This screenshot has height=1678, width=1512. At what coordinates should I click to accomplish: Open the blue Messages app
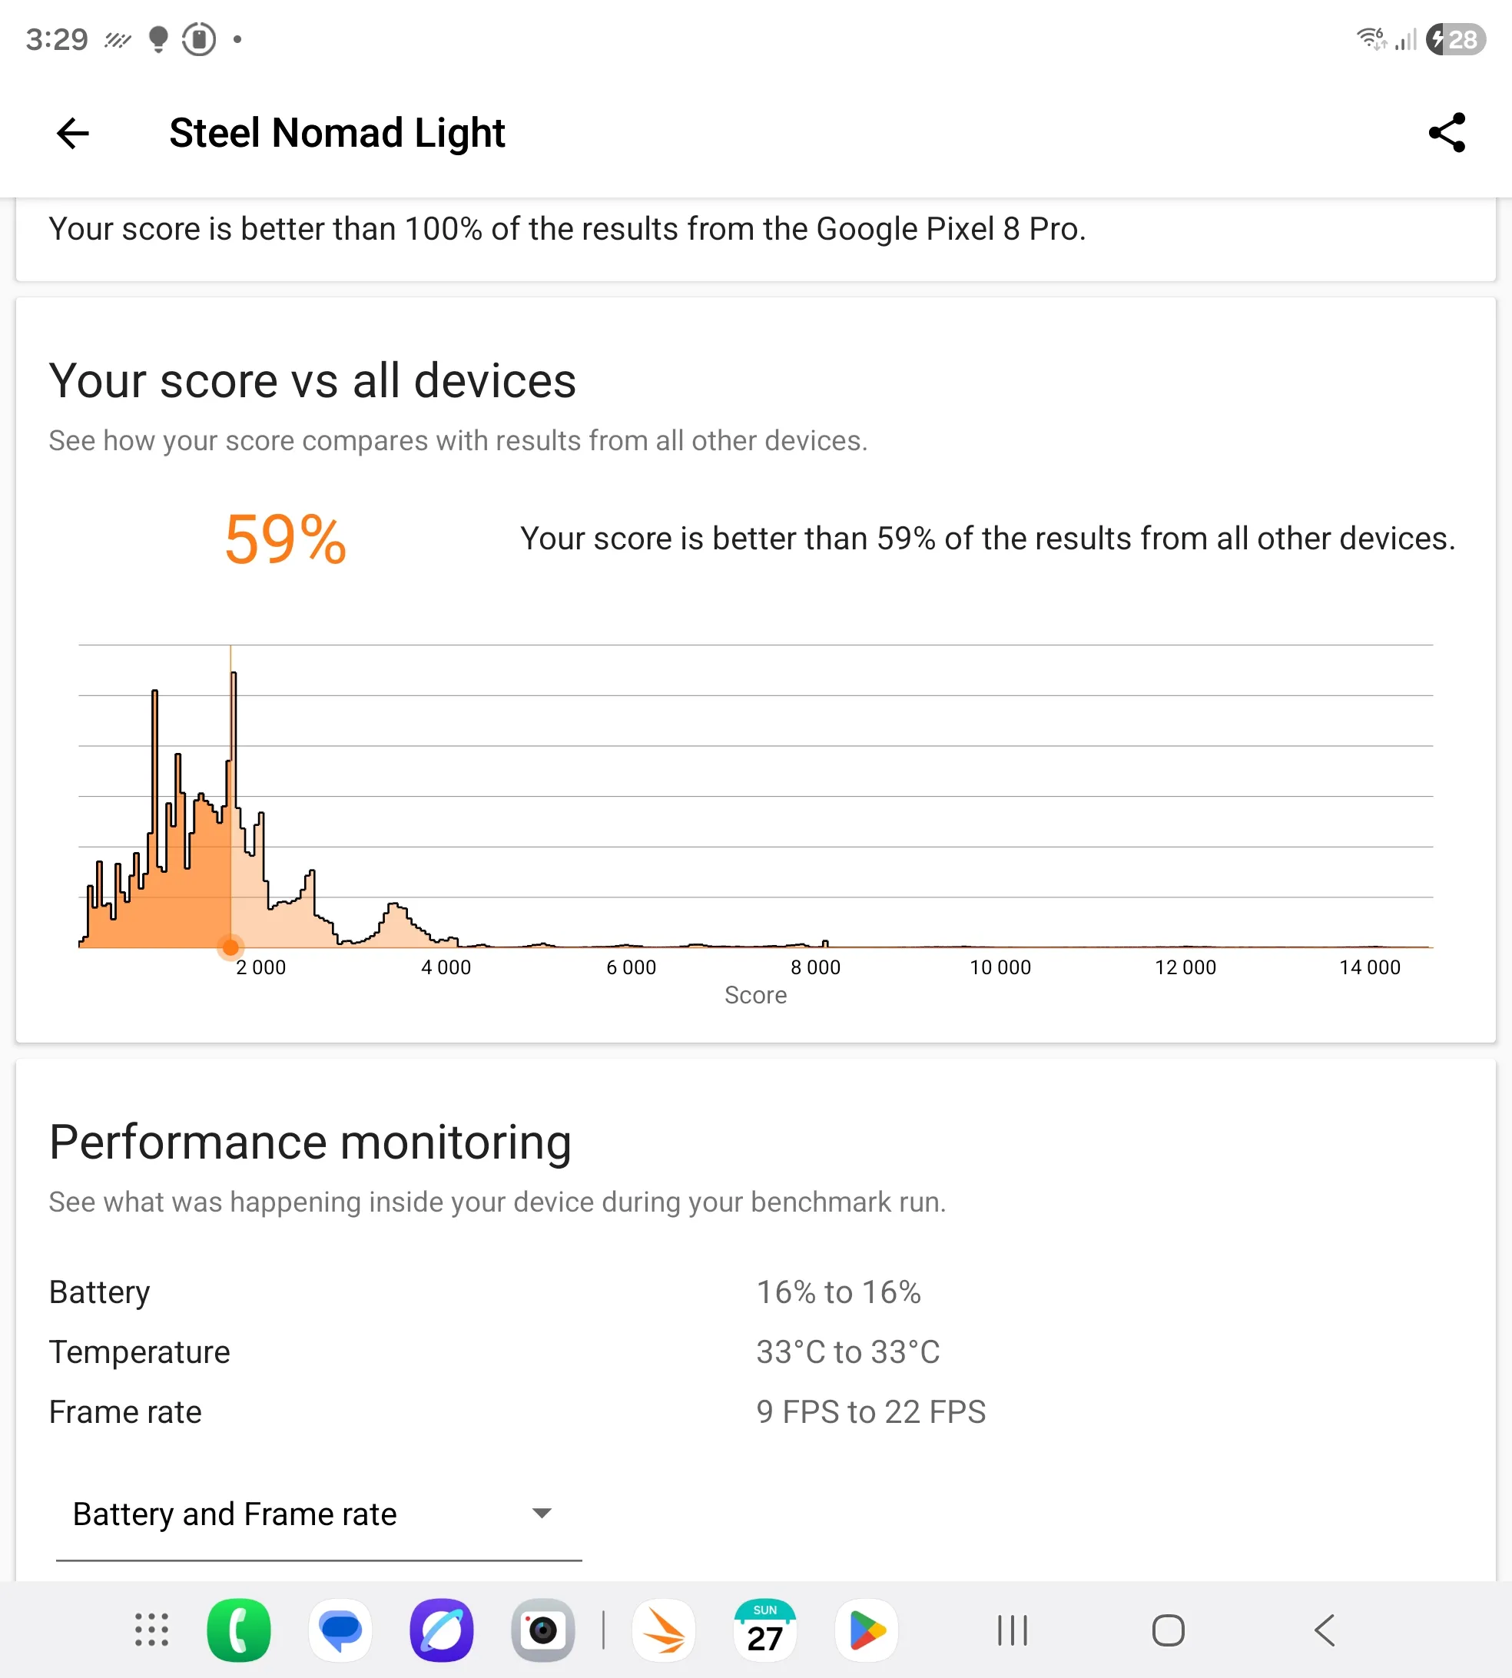pos(340,1630)
